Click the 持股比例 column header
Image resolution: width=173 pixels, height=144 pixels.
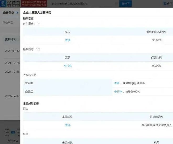point(156,57)
